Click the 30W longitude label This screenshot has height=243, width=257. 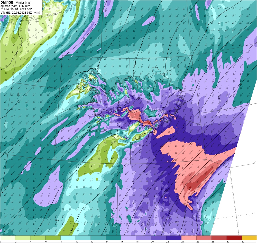click(x=18, y=94)
